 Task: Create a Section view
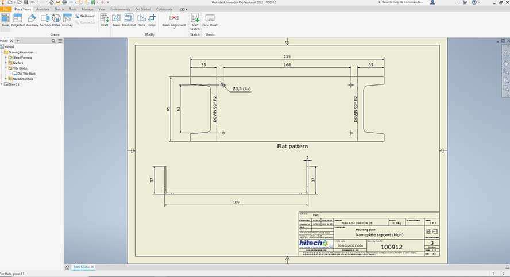tap(45, 20)
